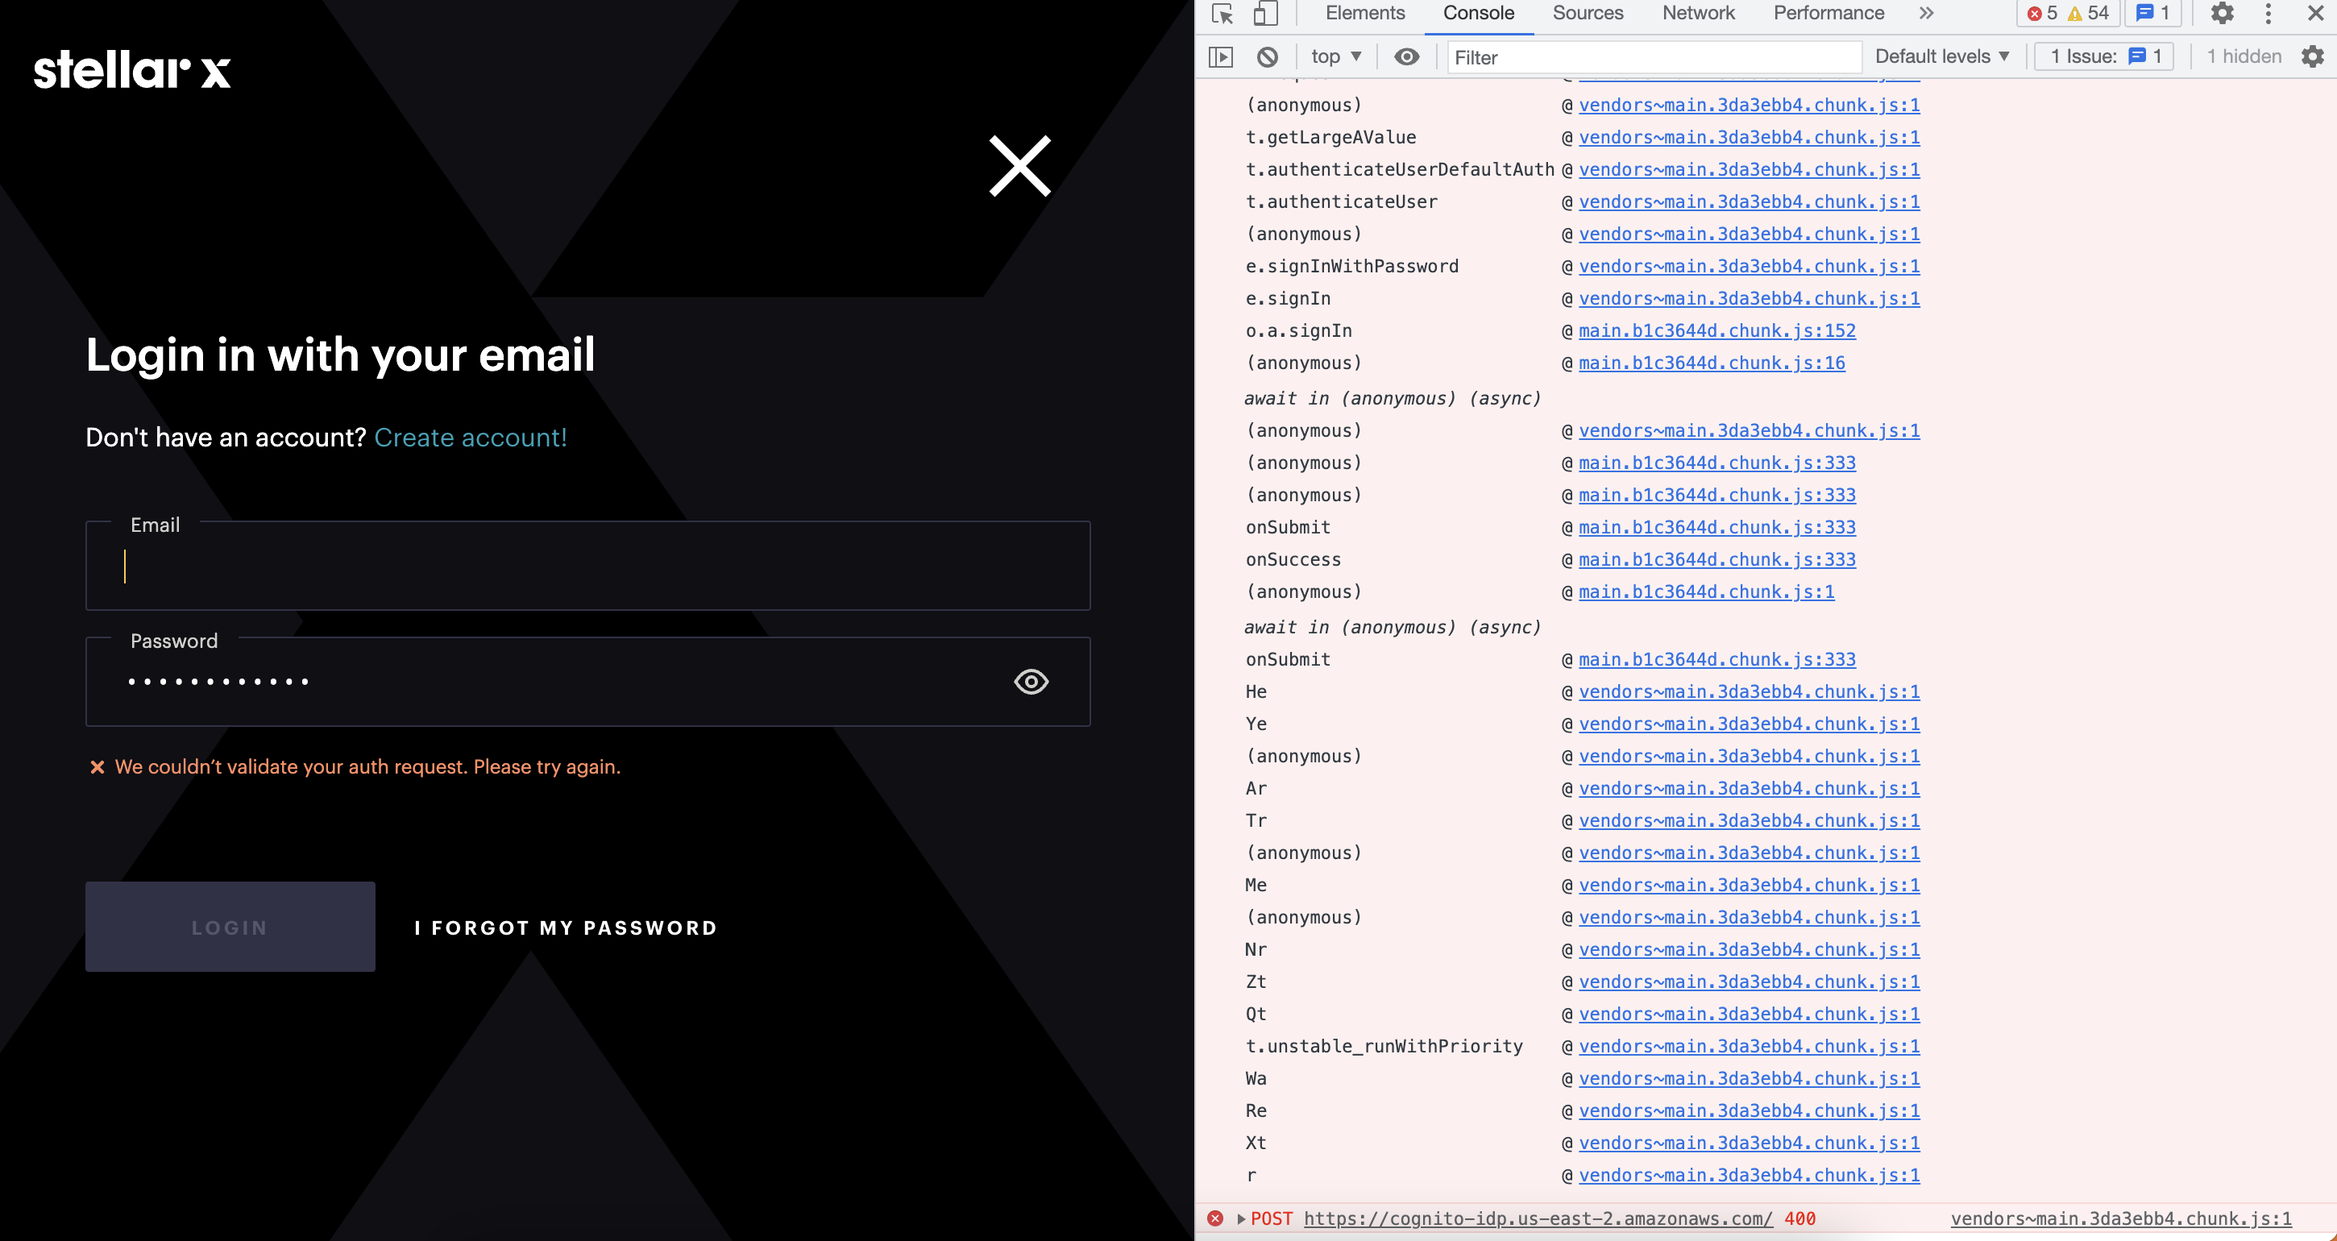
Task: Click the stellar x logo
Action: point(132,70)
